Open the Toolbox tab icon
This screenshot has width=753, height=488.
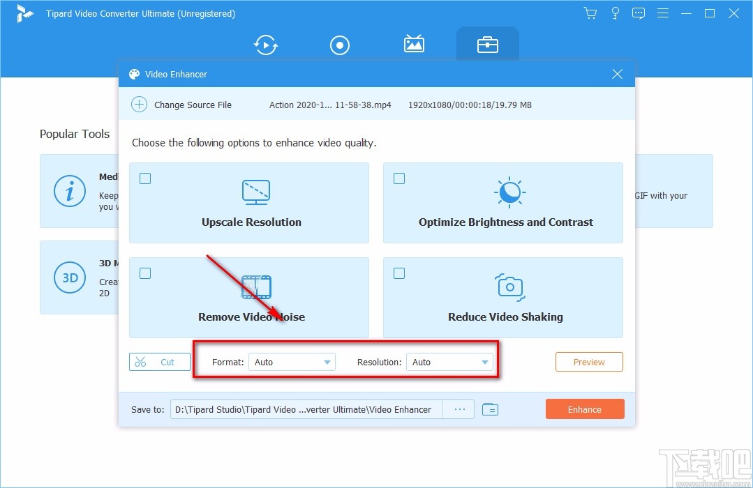pyautogui.click(x=487, y=45)
